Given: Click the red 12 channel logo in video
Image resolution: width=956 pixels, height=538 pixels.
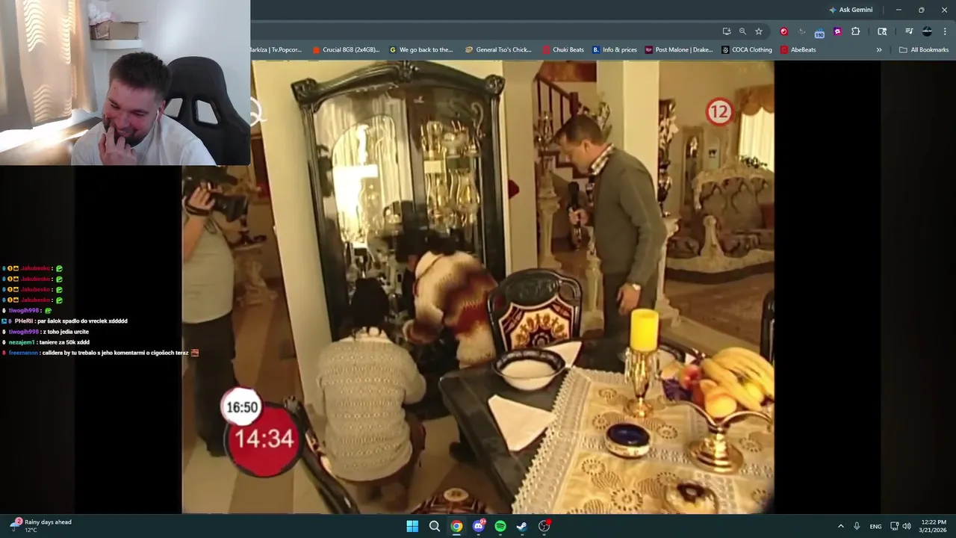Looking at the screenshot, I should pos(718,112).
